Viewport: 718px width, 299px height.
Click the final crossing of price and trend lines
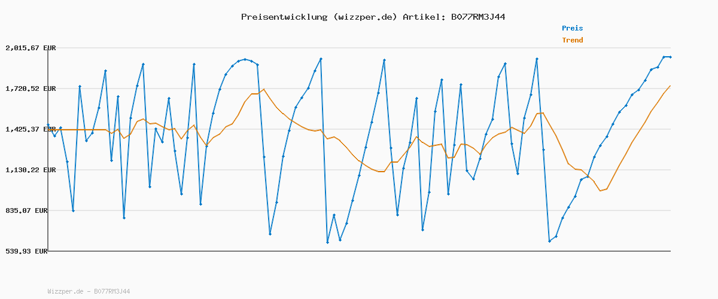(x=588, y=177)
